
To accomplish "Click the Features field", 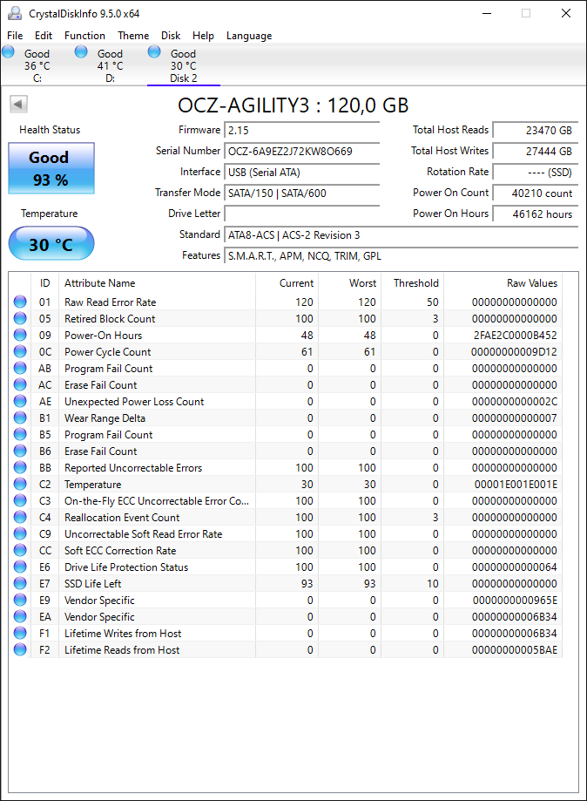I will tap(401, 255).
